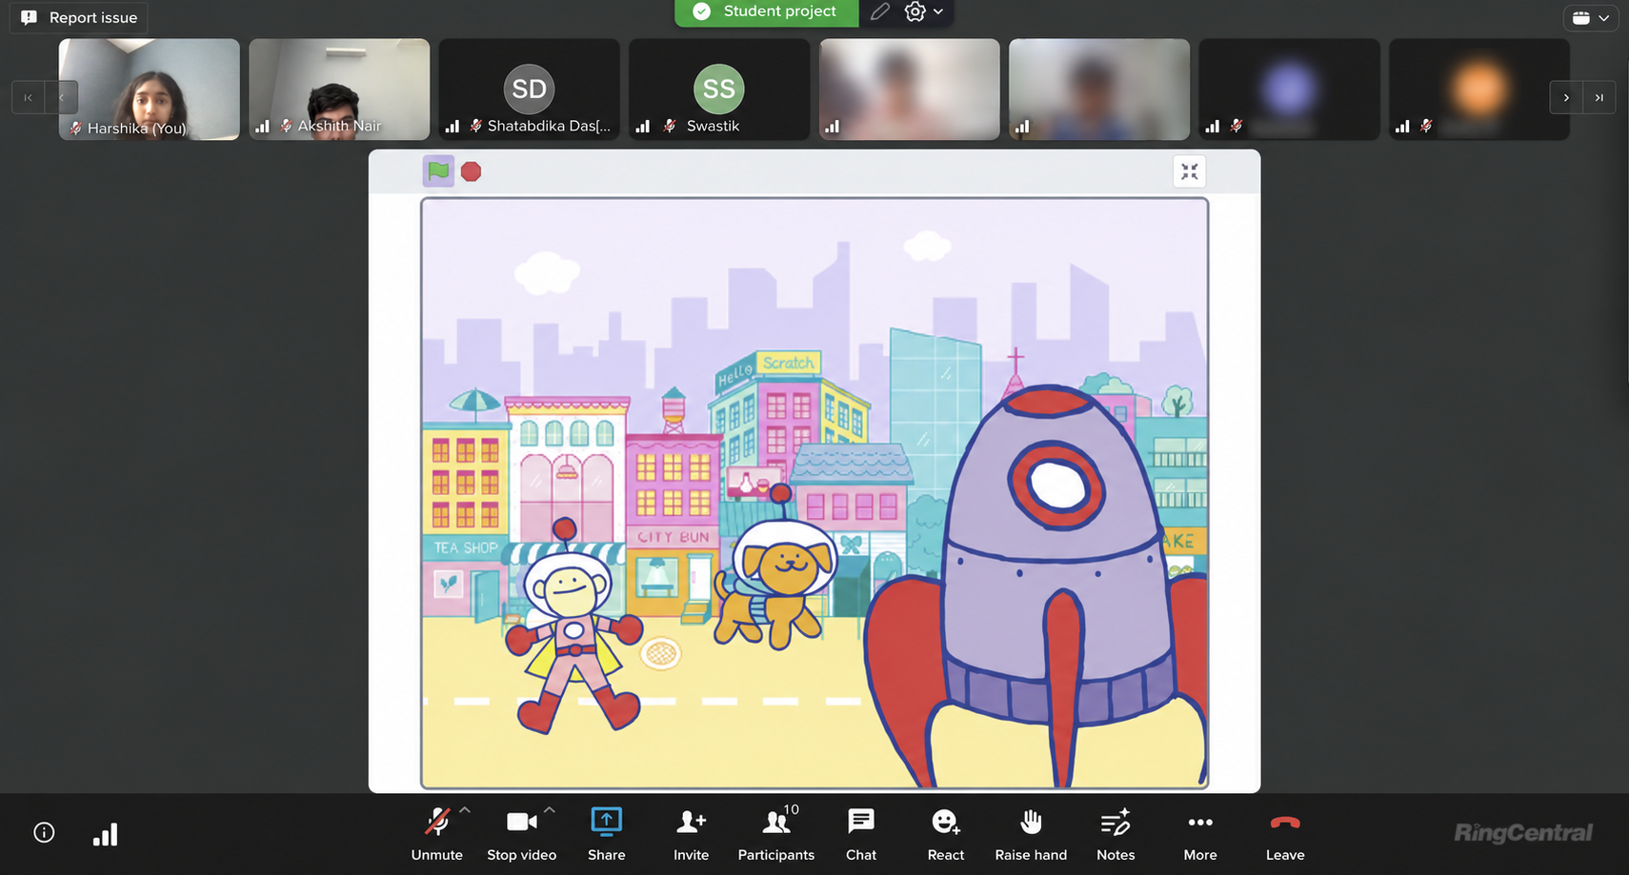Expand audio options caret next to Unmute
Image resolution: width=1629 pixels, height=875 pixels.
pos(465,810)
